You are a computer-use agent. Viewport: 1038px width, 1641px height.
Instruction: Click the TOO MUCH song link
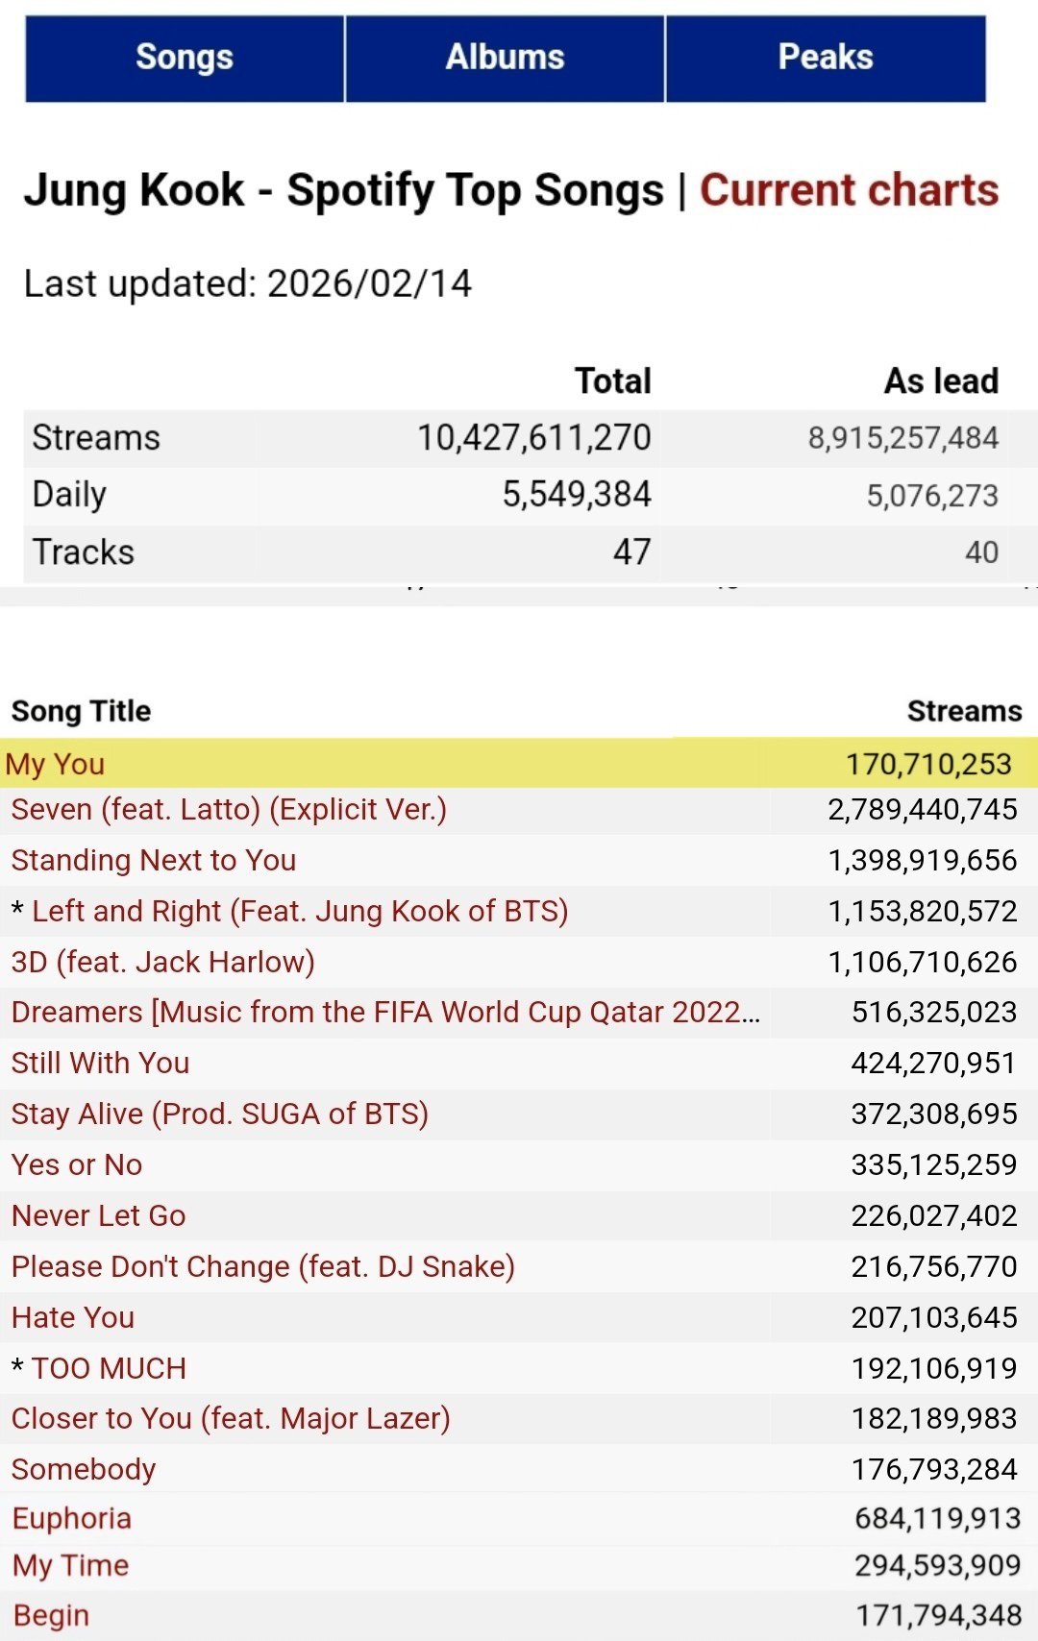click(x=109, y=1368)
